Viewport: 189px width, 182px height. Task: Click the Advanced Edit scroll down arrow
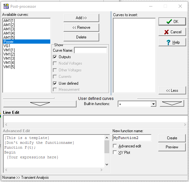pyautogui.click(x=107, y=165)
